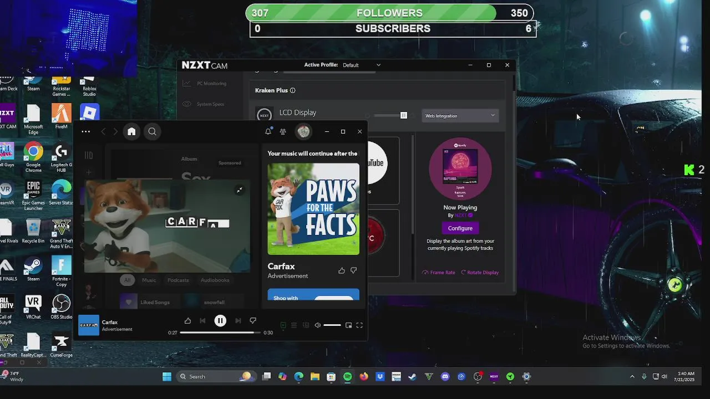
Task: Go back in Spotify navigation
Action: coord(103,131)
